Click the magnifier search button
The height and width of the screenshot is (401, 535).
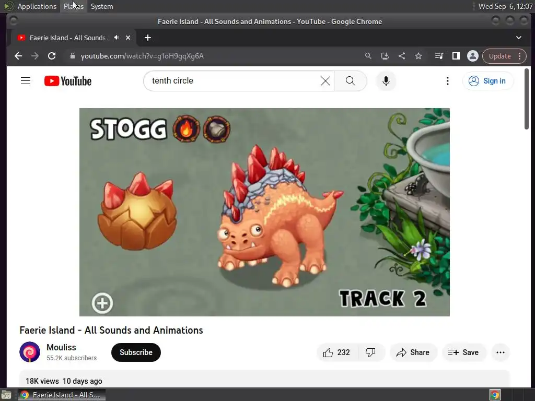[350, 81]
